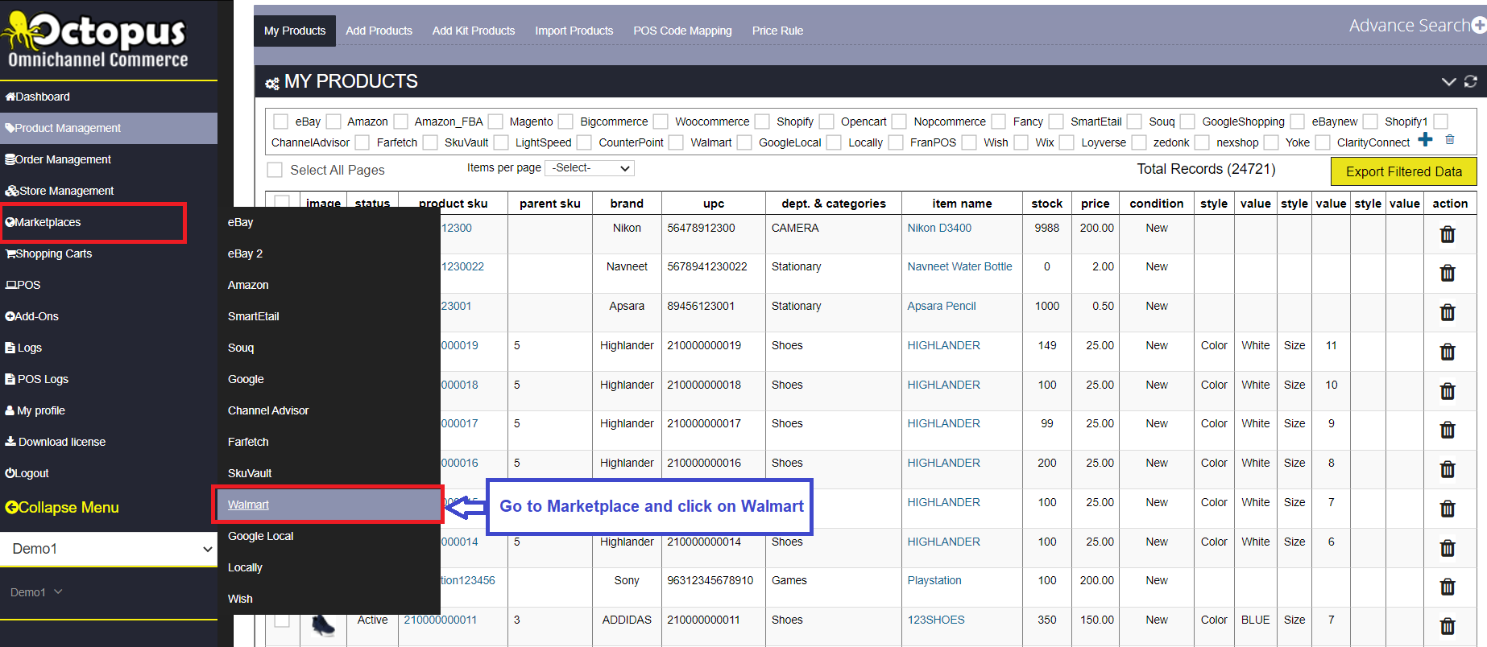Open the Items per page dropdown
The width and height of the screenshot is (1487, 647).
[x=590, y=168]
